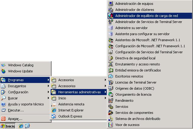Select "Rendimiento" label
This screenshot has height=129, width=193.
[x=124, y=101]
